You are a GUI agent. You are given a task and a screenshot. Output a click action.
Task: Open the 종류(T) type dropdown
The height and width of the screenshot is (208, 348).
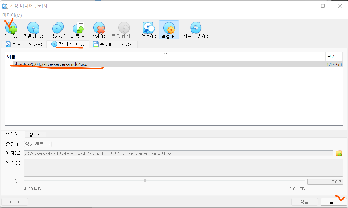[x=38, y=144]
